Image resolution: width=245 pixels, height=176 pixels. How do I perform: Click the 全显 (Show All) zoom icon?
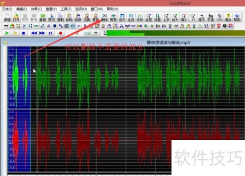[x=148, y=18]
